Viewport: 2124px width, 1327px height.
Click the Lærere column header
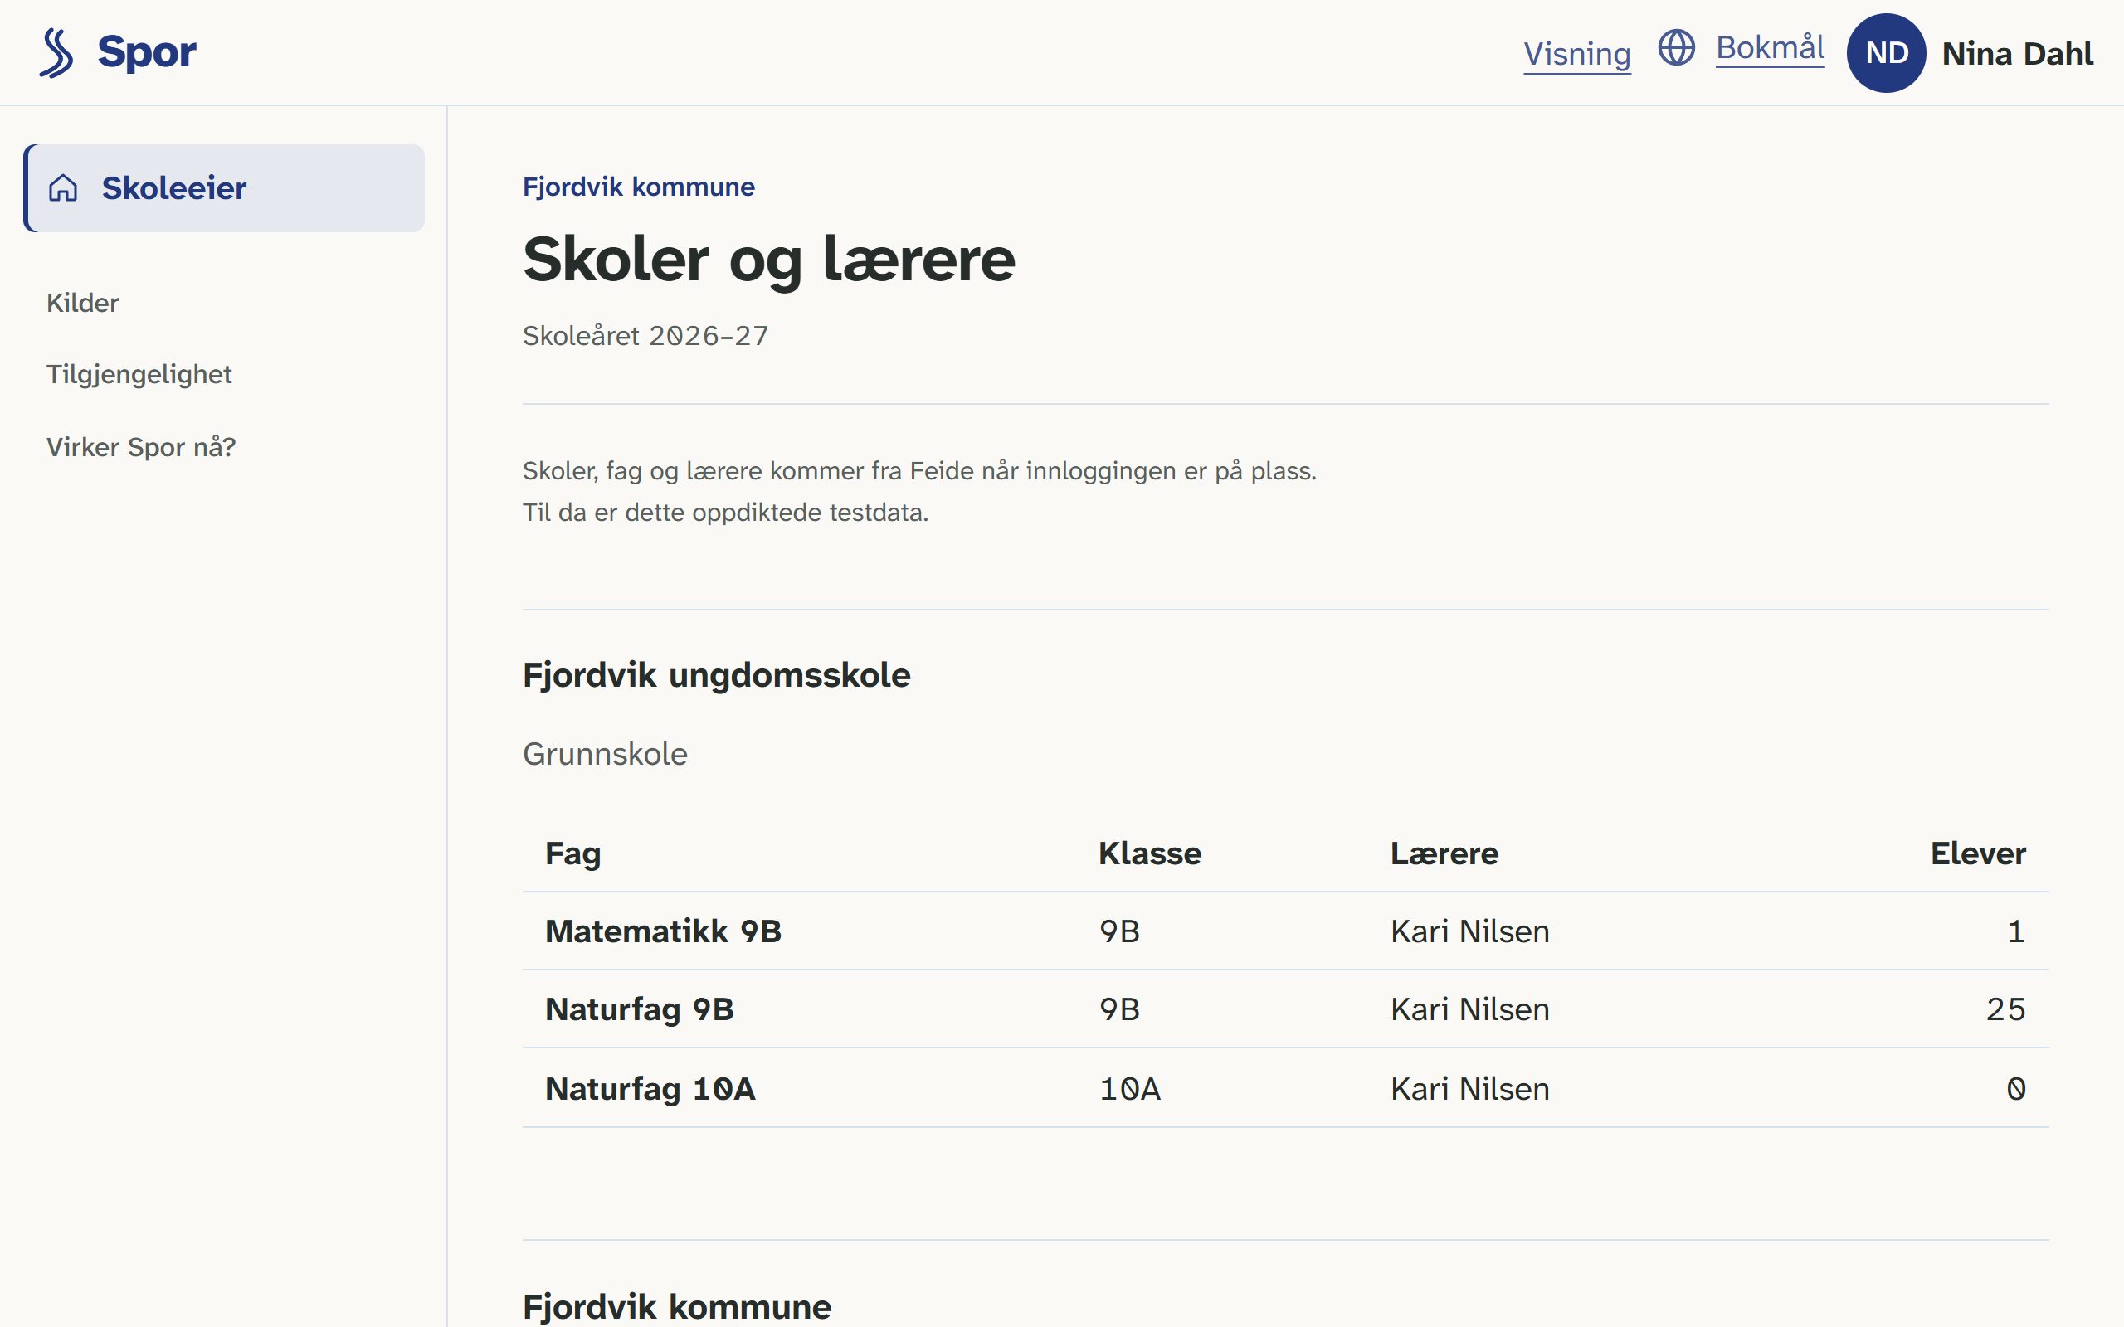click(1444, 854)
